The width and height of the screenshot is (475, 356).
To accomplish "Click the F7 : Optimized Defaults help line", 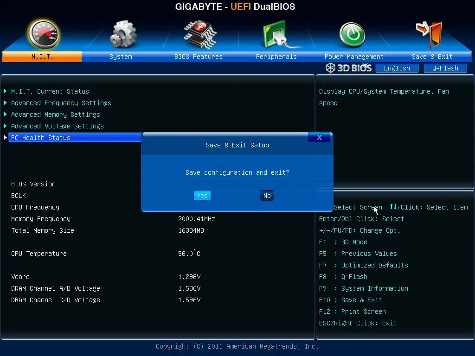I will 364,265.
